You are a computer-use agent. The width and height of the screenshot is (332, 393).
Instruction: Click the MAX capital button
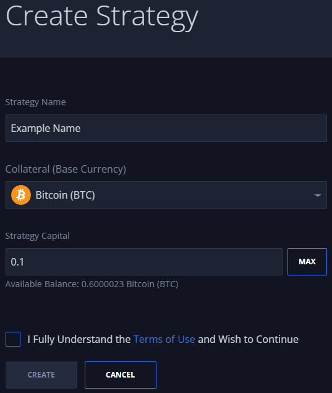coord(307,262)
